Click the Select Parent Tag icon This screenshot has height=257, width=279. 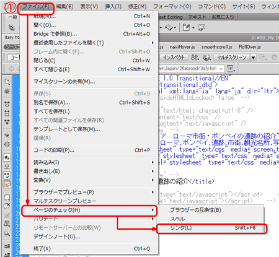click(7, 135)
